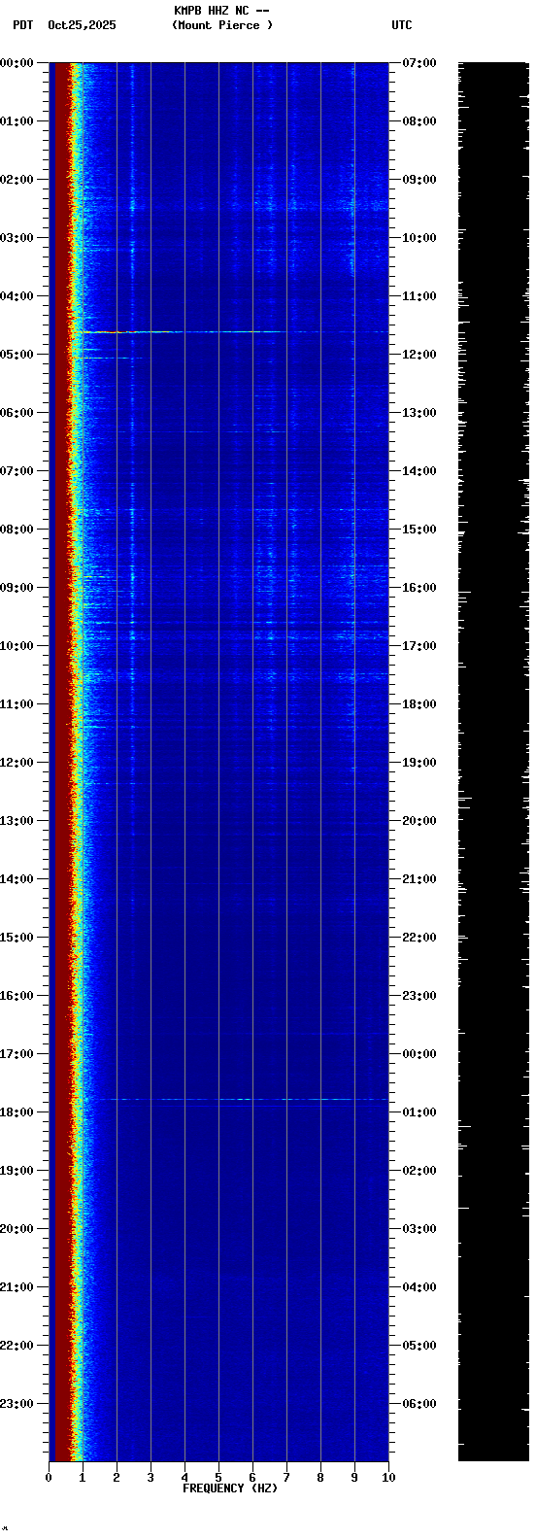Click the PDT time label '23:00'
This screenshot has width=536, height=1539.
point(17,1404)
